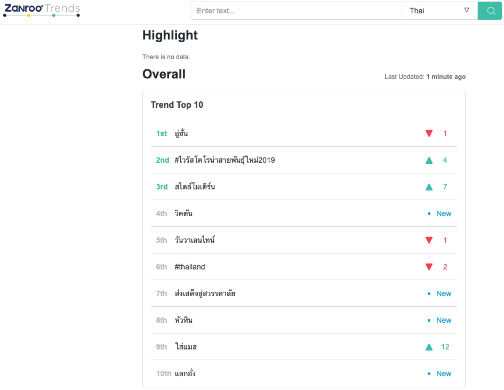This screenshot has width=504, height=390.
Task: Click green up arrow beside 3rd ranked trend
Action: click(x=429, y=187)
